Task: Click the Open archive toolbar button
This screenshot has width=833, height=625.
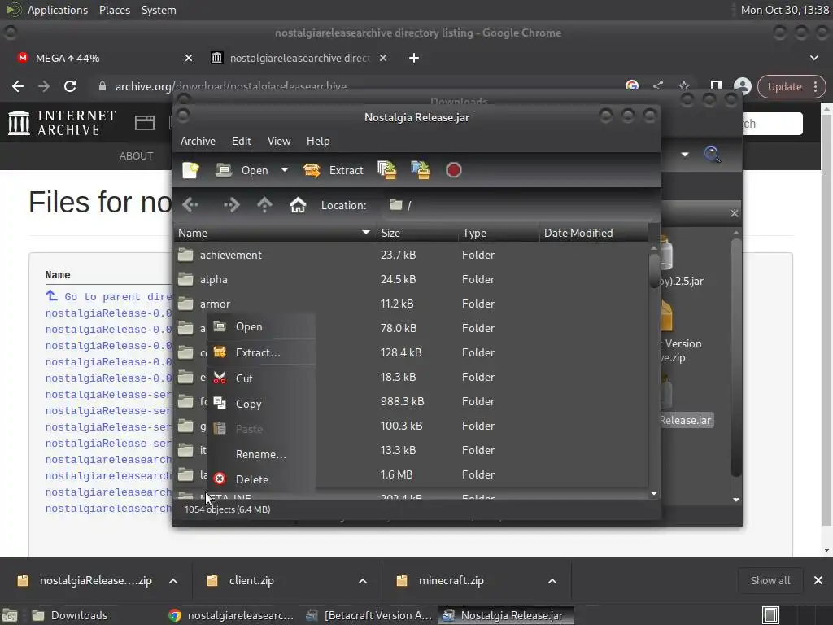Action: (242, 170)
